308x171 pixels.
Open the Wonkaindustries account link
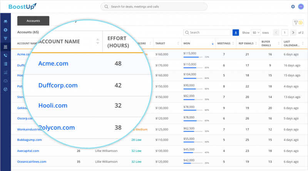pos(29,129)
